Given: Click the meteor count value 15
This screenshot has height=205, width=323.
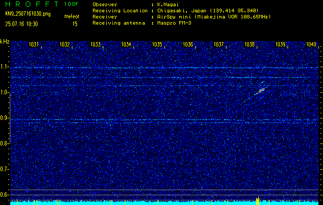Looking at the screenshot, I should click(x=75, y=24).
